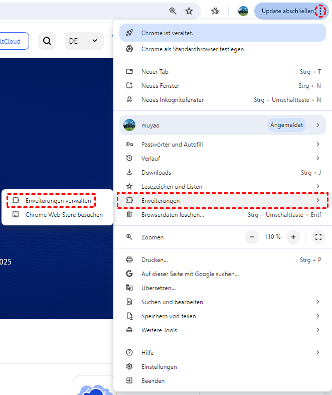Choose 'Auf dieser Seite mit Google suchen...'
Screen dimensions: 332x395
click(223, 274)
